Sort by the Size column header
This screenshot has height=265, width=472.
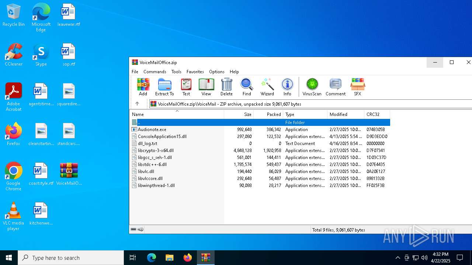[x=239, y=114]
